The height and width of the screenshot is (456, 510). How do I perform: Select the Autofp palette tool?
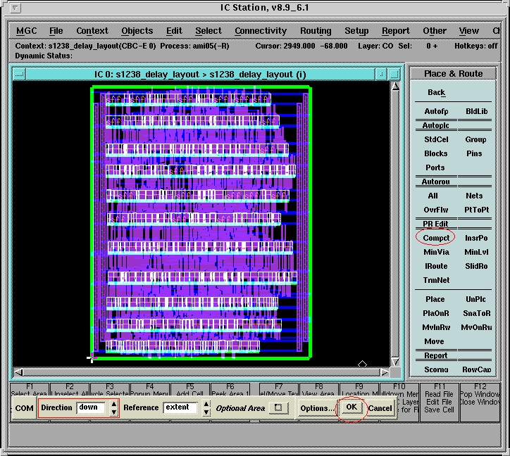[436, 111]
